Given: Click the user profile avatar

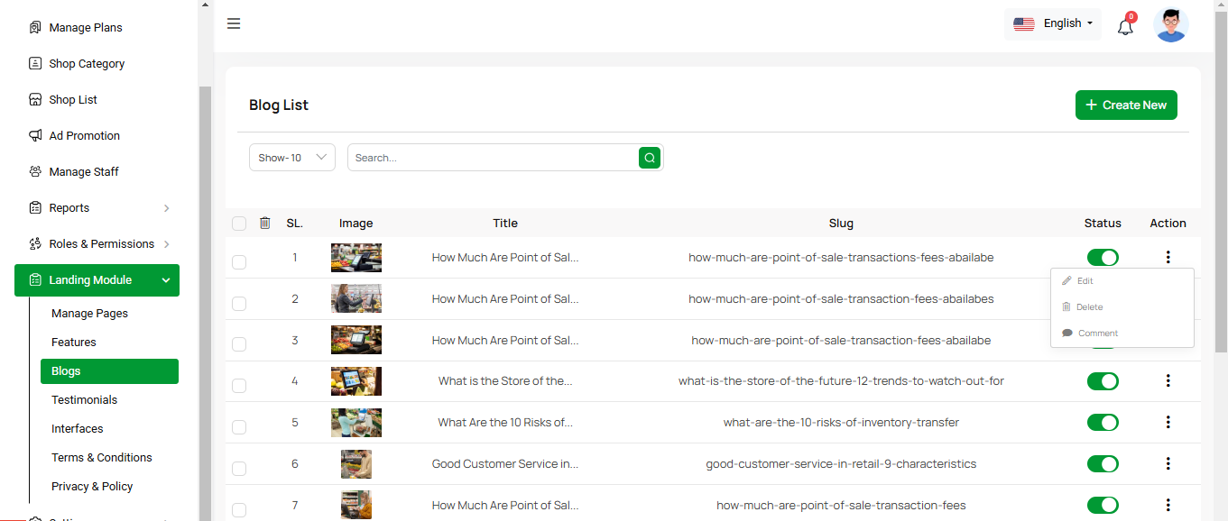Looking at the screenshot, I should click(1170, 25).
